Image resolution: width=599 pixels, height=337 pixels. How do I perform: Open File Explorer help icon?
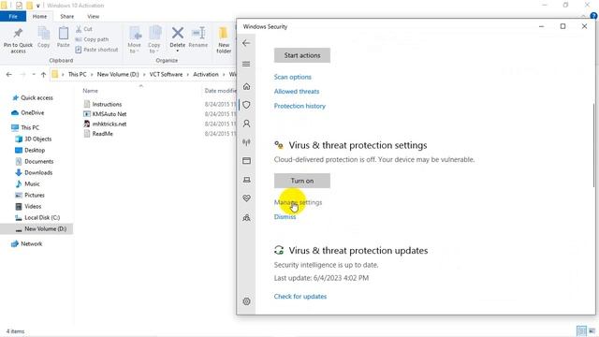click(x=593, y=16)
